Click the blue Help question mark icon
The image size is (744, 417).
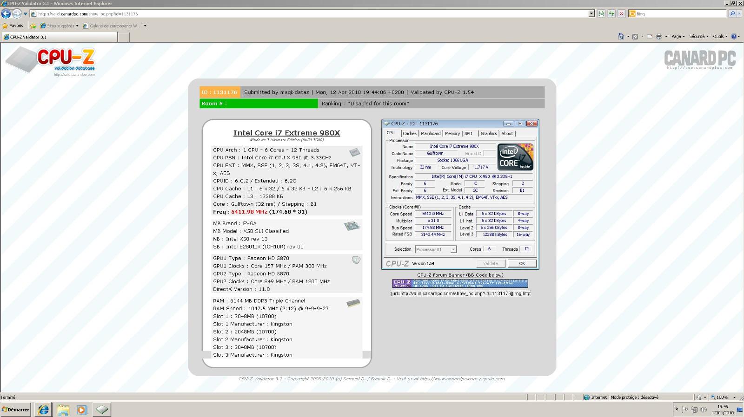click(x=734, y=36)
